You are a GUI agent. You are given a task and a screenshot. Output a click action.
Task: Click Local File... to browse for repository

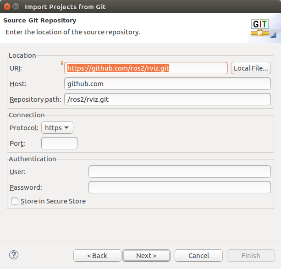pos(251,68)
